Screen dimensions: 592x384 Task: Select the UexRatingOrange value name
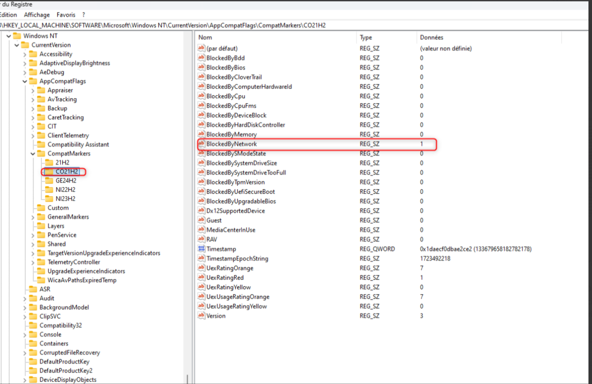point(230,268)
